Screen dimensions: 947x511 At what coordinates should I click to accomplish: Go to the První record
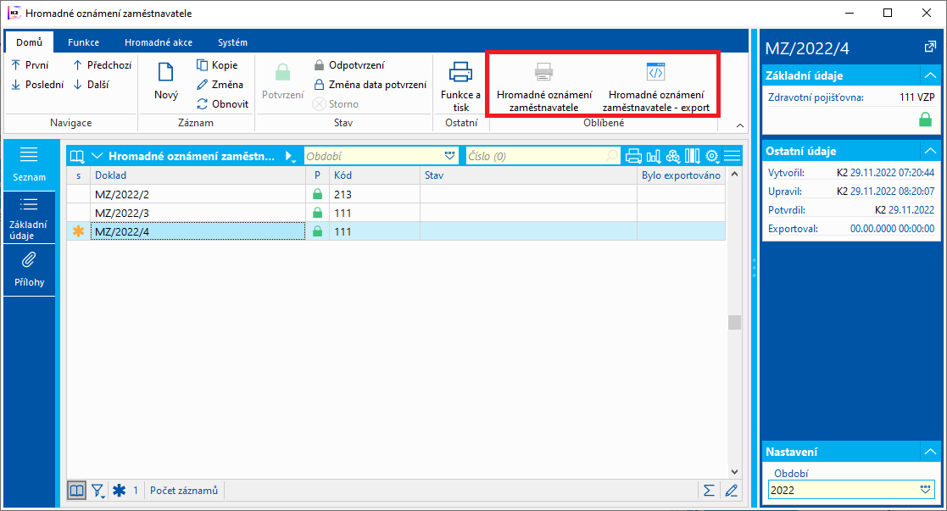click(x=30, y=65)
